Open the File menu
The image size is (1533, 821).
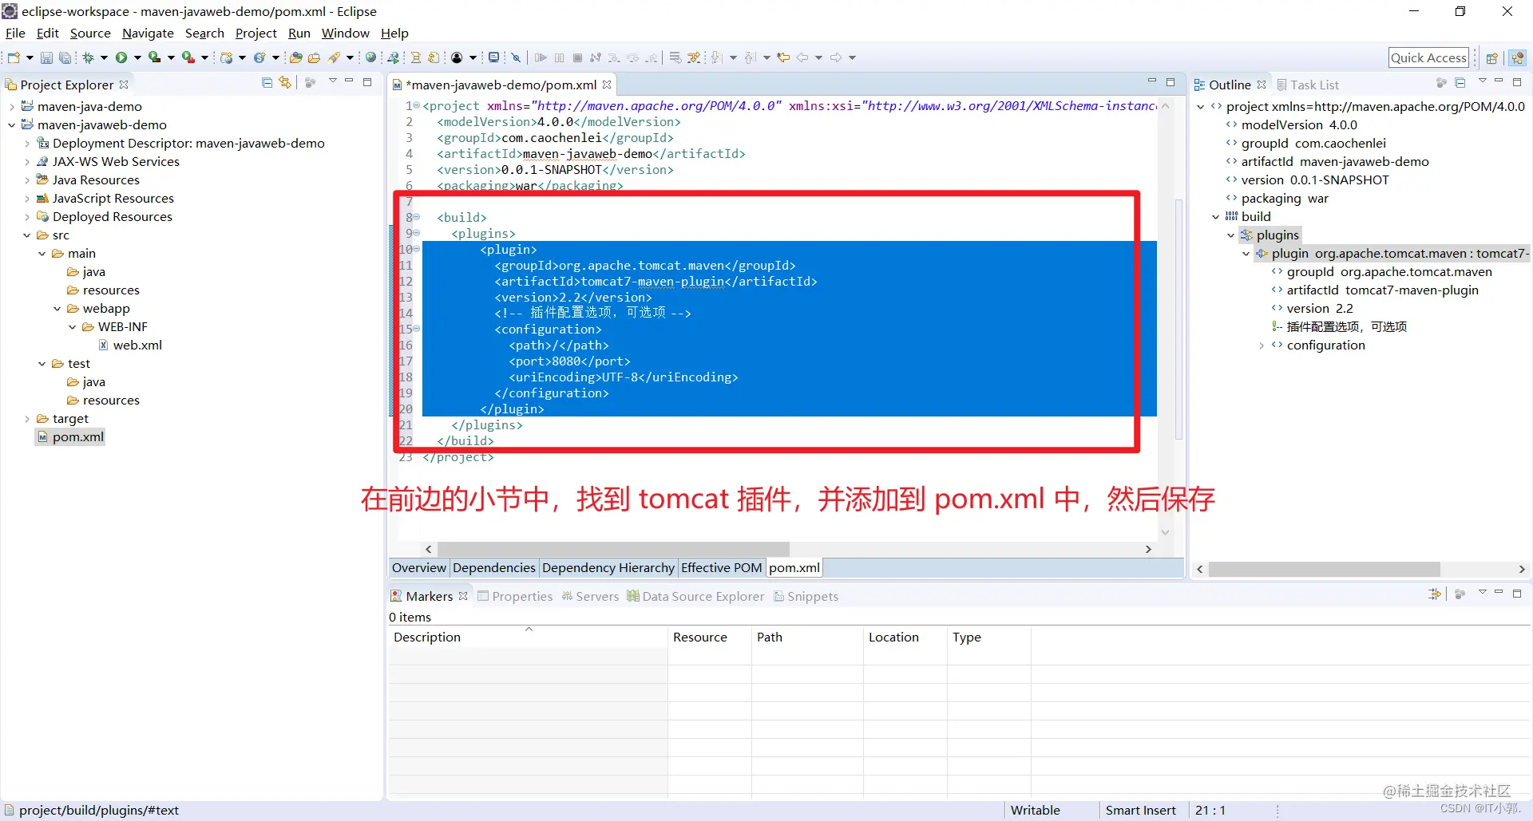coord(15,33)
